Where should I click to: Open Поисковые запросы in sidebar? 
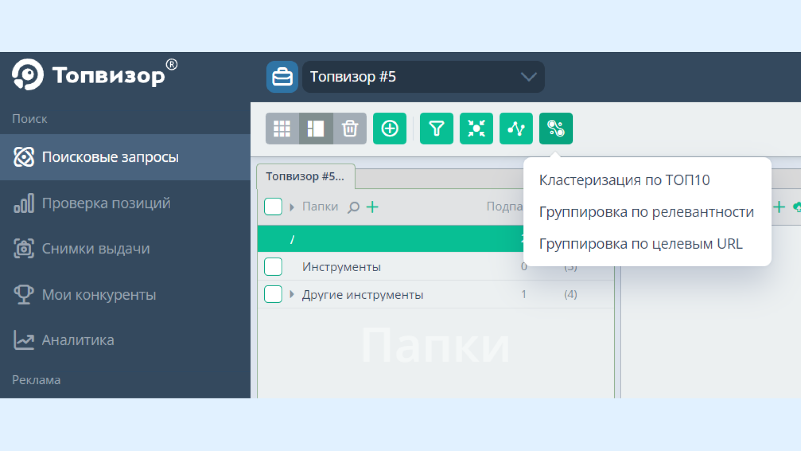[125, 157]
